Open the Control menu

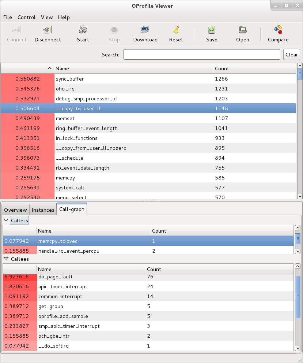tap(26, 17)
